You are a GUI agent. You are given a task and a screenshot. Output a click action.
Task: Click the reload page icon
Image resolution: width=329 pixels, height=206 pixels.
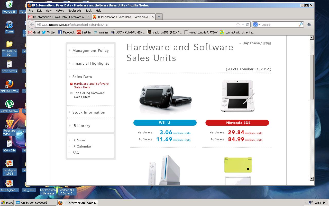coord(248,25)
